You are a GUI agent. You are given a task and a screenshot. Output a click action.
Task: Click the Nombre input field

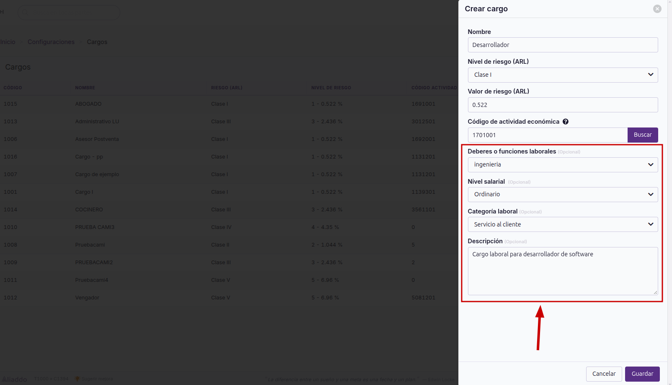[x=563, y=45]
